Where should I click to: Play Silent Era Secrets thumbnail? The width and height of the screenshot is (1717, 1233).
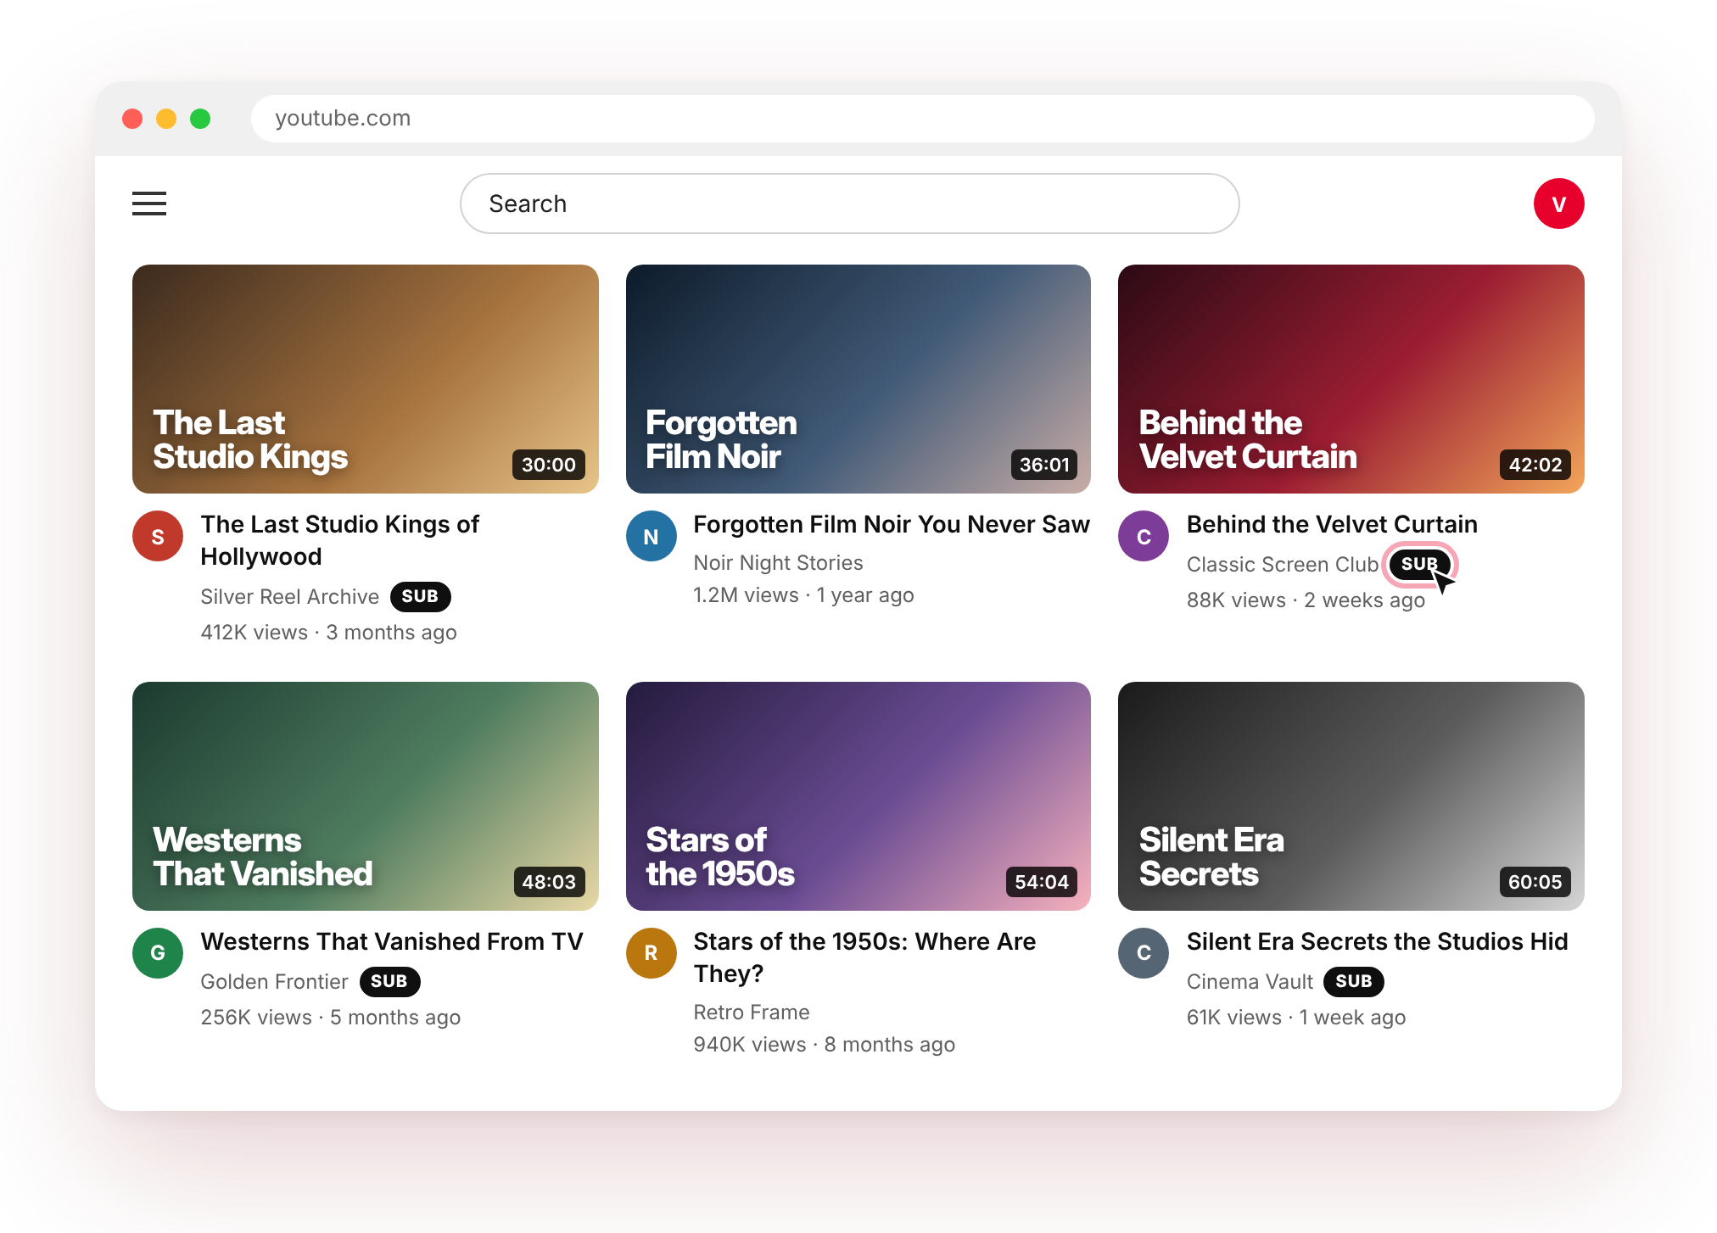(1351, 796)
